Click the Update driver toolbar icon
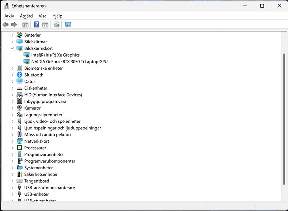This screenshot has height=211, width=288. (x=57, y=24)
